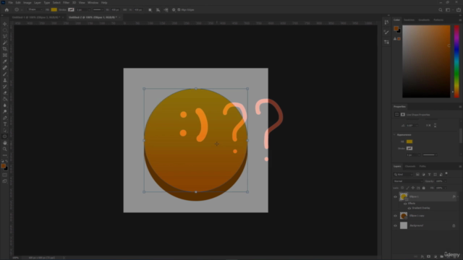The height and width of the screenshot is (260, 463).
Task: Open the Search icon at top right
Action: pyautogui.click(x=441, y=9)
